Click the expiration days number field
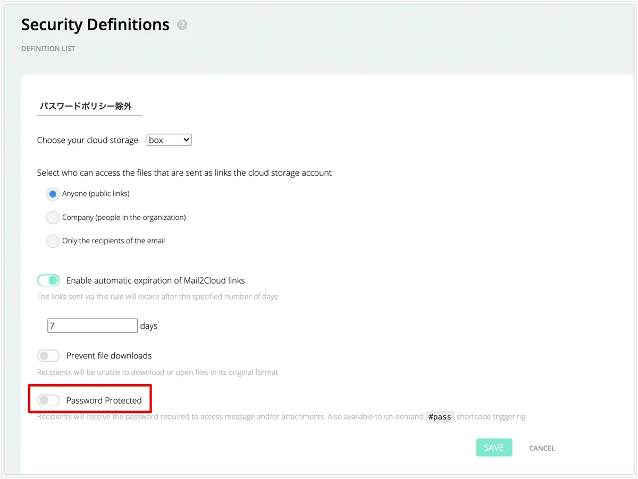 click(93, 326)
